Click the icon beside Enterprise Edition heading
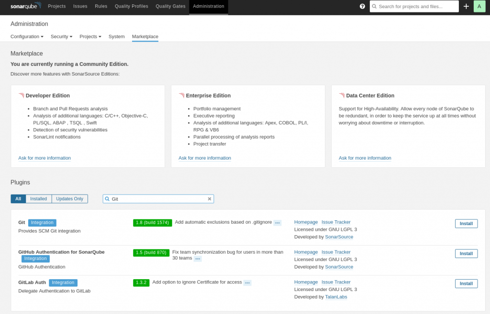Screen dimensions: 490x314 181,95
